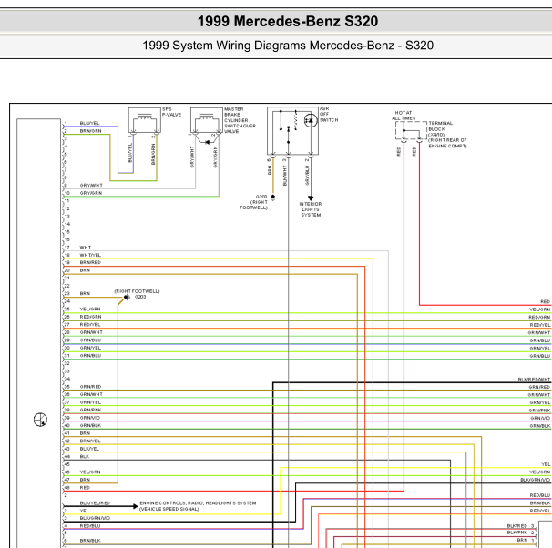Screen dimensions: 552x548
Task: Click the indicator lamp symbol inside ASR switch
Action: pos(311,121)
